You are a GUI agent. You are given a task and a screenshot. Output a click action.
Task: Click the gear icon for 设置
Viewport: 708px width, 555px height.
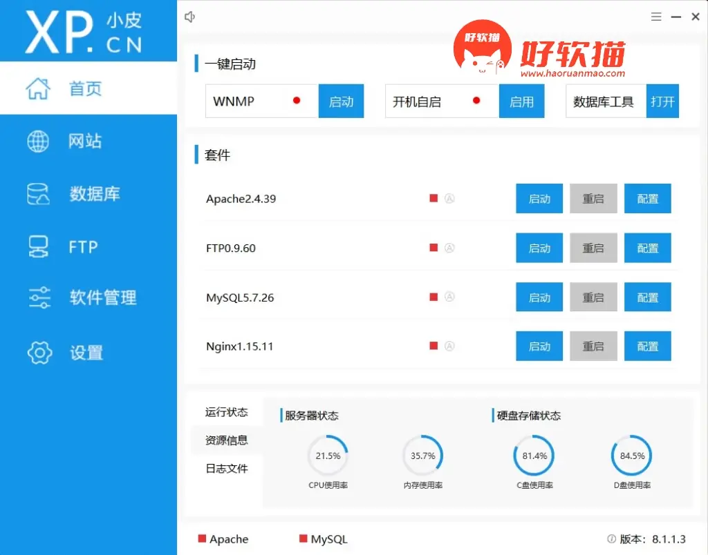pos(39,353)
